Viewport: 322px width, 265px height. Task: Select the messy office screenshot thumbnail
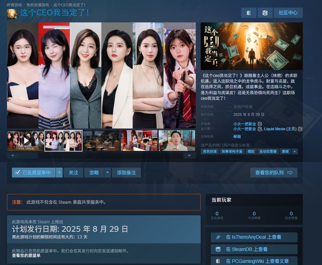click(101, 141)
